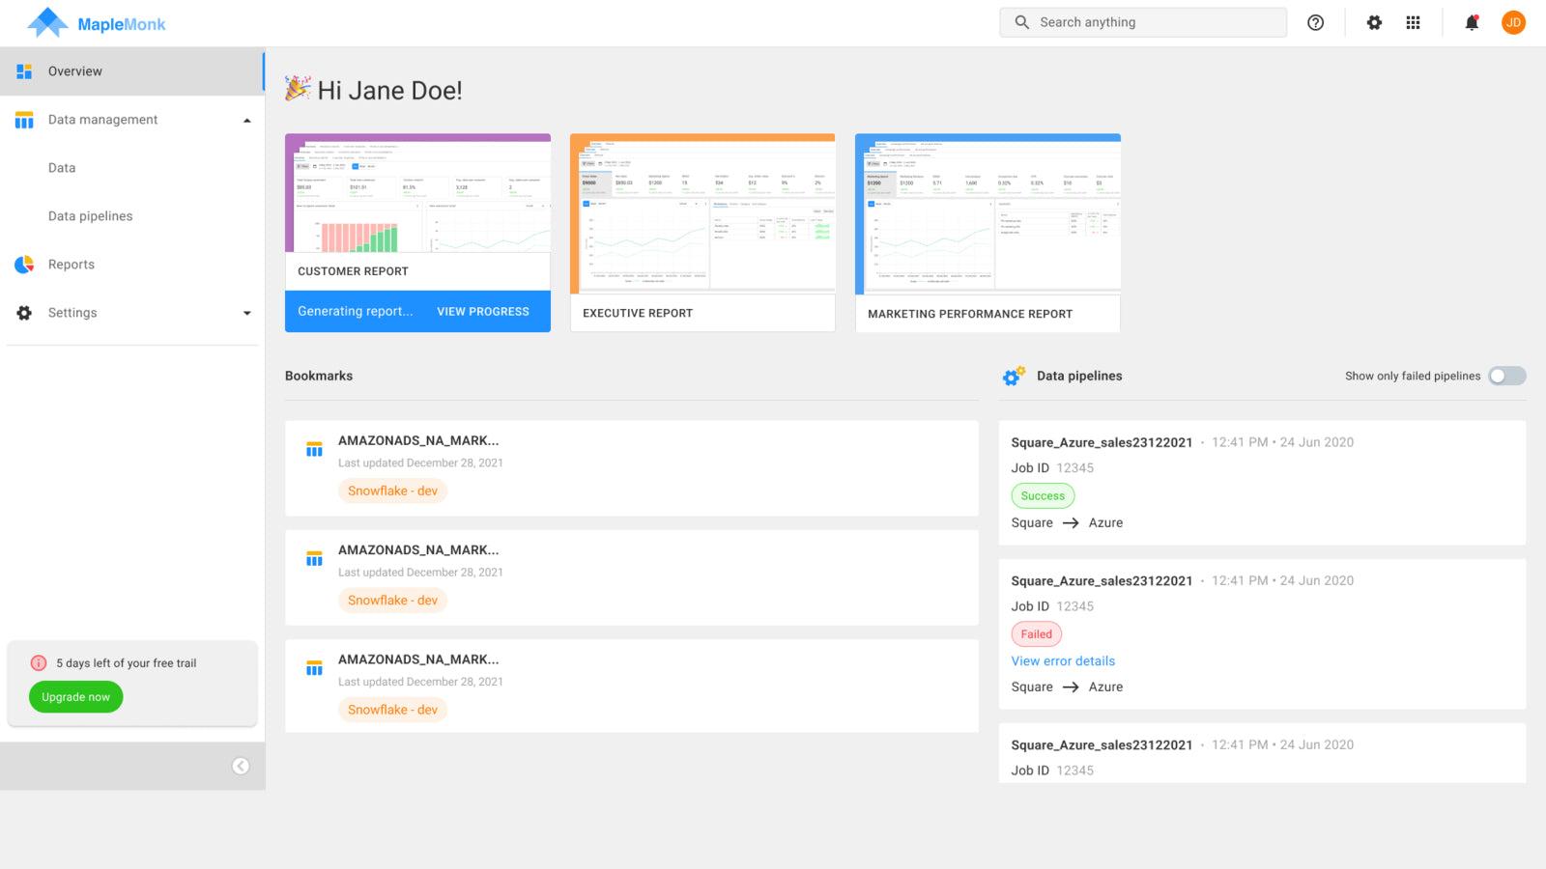Open the Reports section icon in sidebar
The image size is (1546, 869).
tap(23, 264)
